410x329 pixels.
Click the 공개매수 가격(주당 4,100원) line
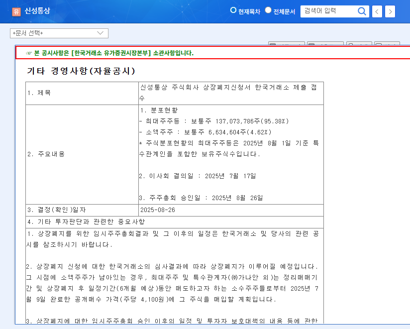(x=151, y=300)
